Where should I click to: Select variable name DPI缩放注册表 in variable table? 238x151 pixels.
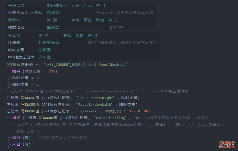pos(21,57)
